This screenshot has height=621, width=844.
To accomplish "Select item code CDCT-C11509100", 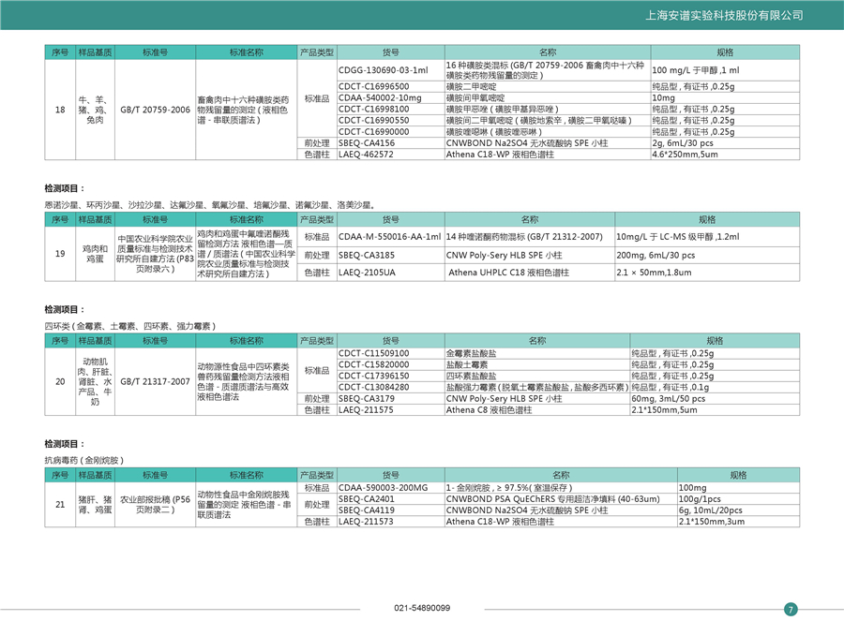I will (x=373, y=353).
